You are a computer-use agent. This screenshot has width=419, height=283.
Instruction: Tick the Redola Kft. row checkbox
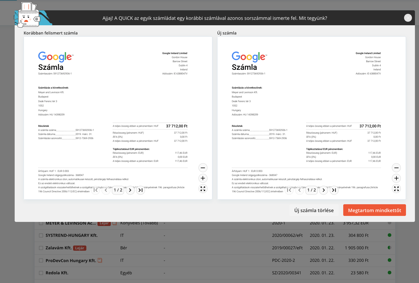tap(41, 273)
